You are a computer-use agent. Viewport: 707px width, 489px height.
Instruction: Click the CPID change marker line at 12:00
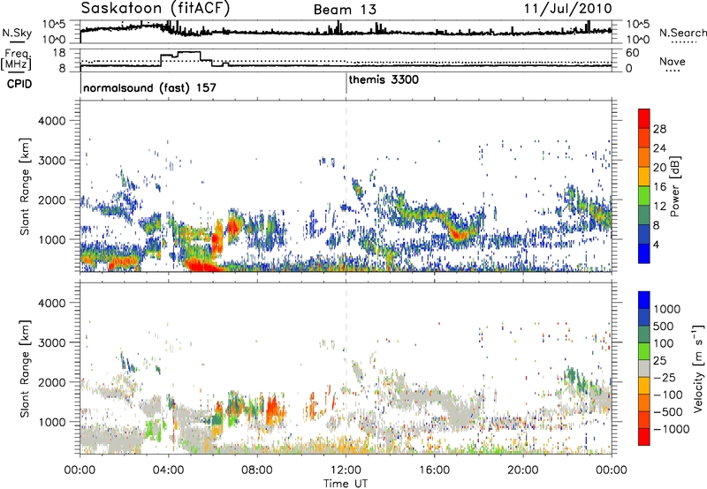pos(346,84)
